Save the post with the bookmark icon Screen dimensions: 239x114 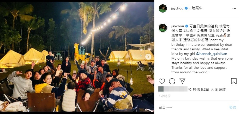(234, 81)
